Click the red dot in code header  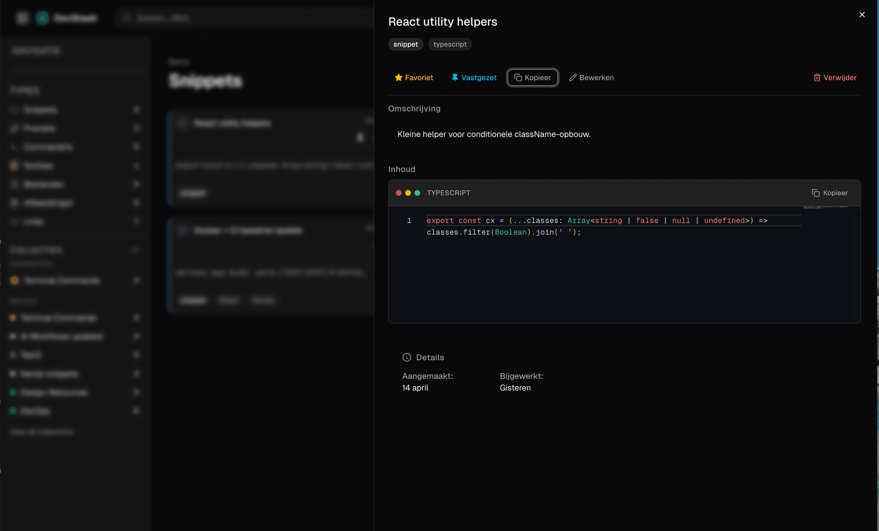398,193
